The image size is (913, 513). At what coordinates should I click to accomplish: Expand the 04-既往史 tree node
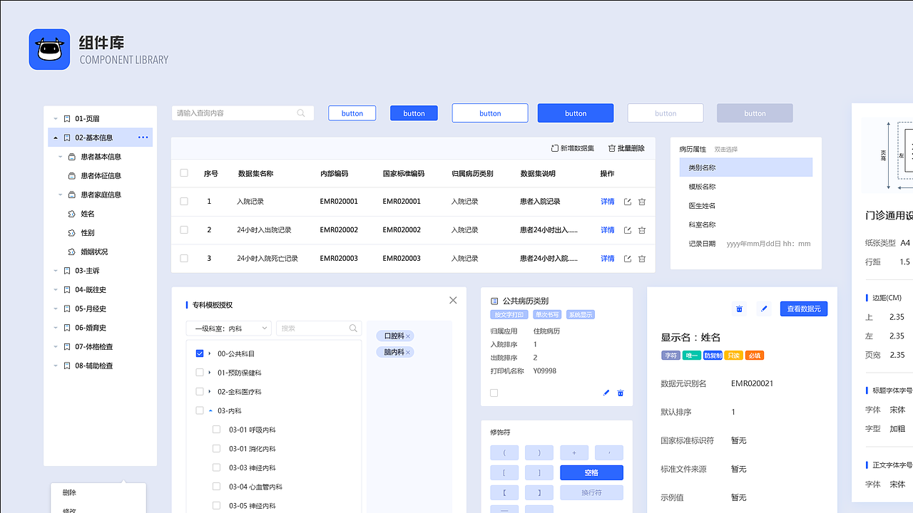56,290
